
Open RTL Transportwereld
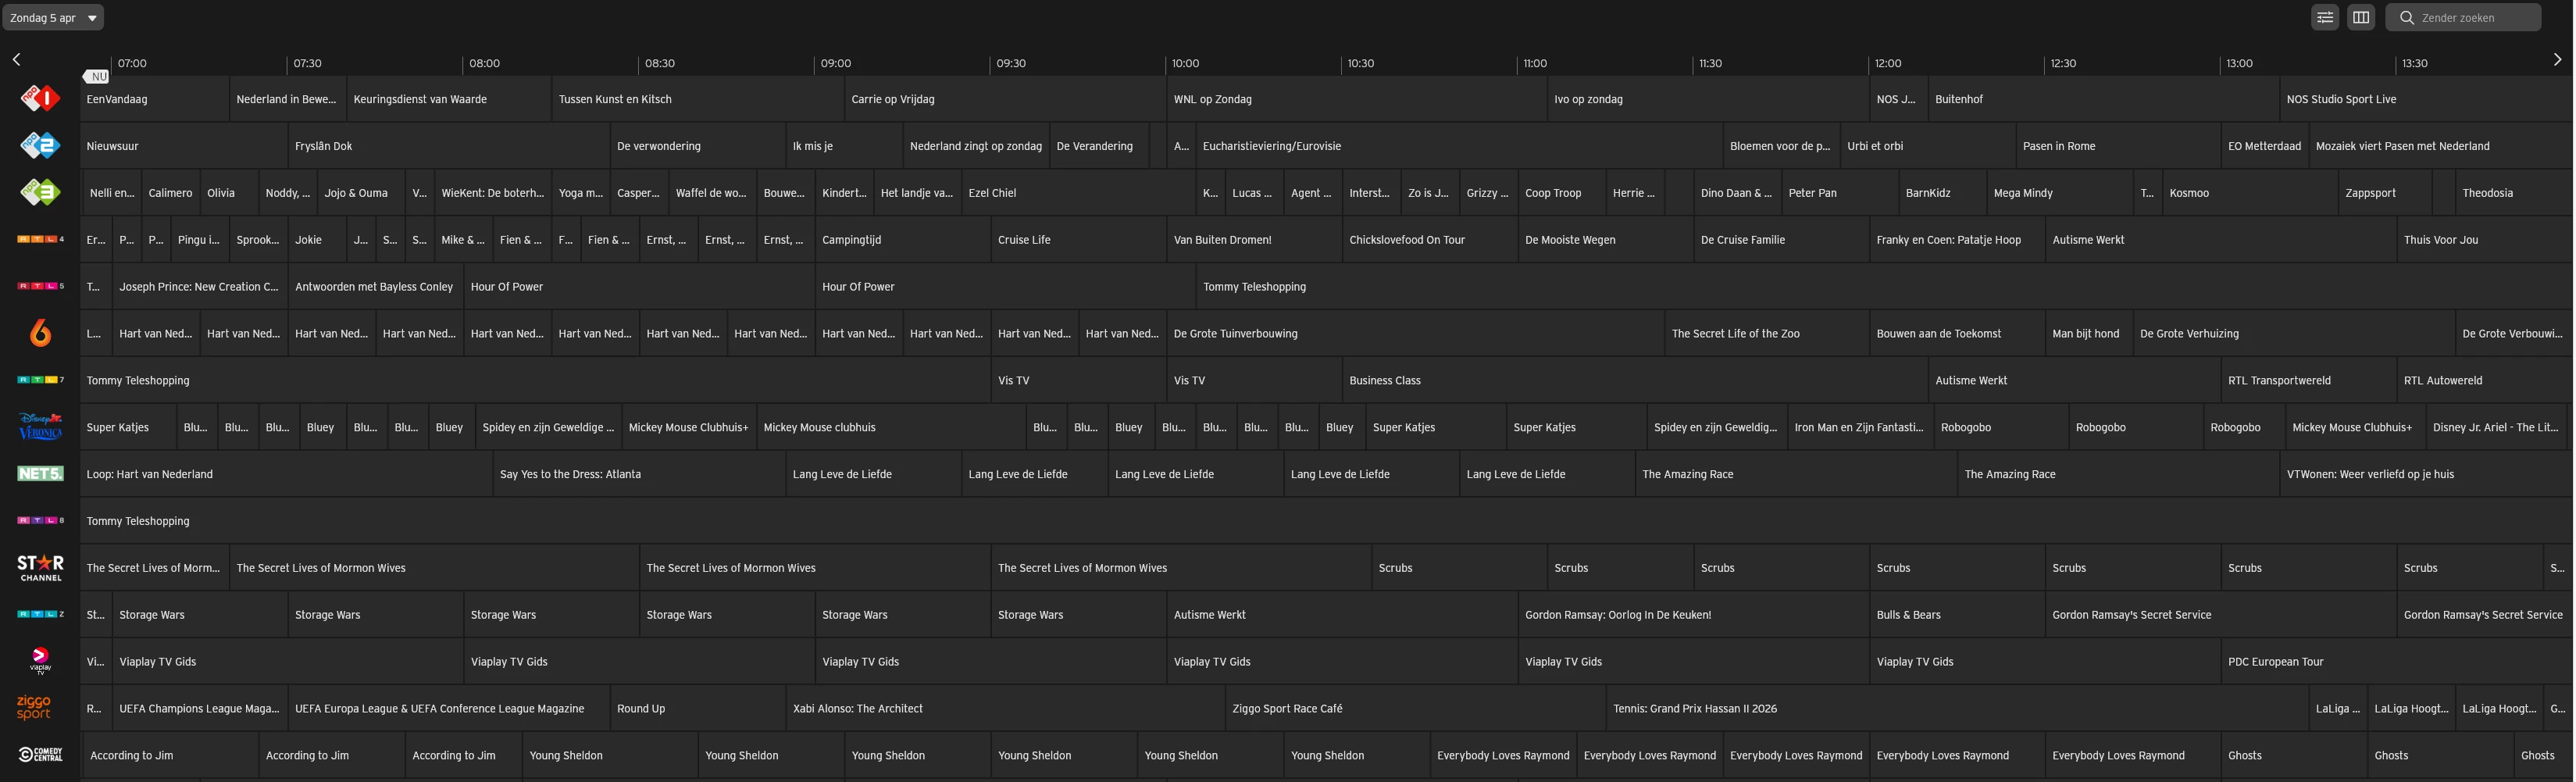(2309, 381)
